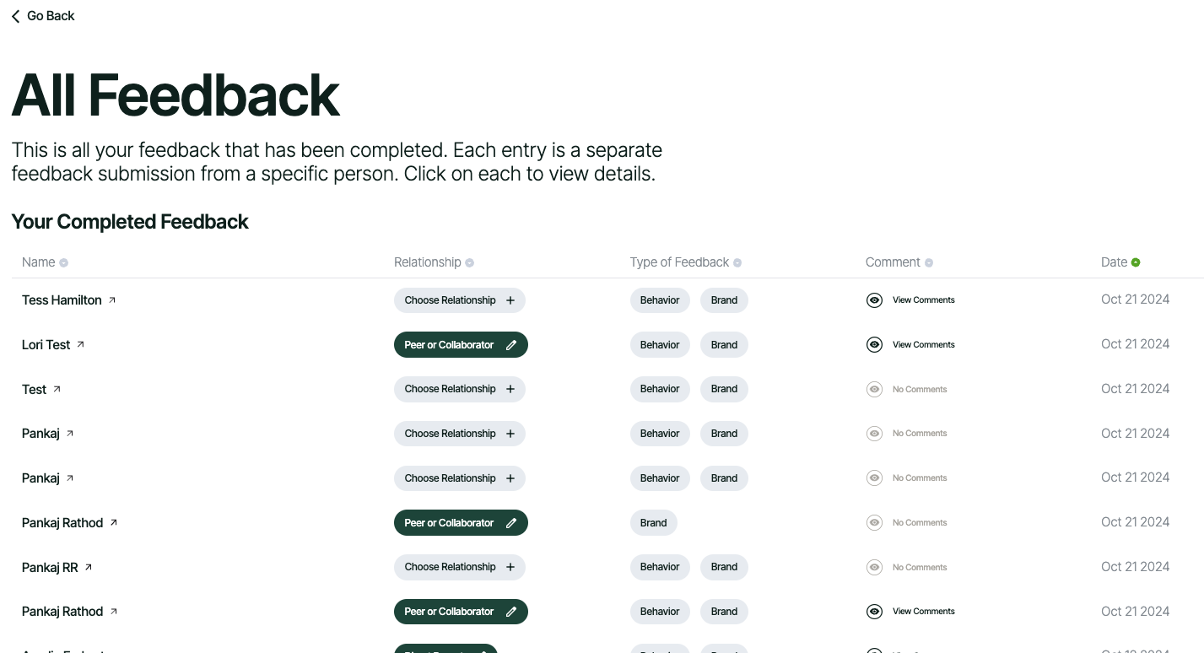Image resolution: width=1204 pixels, height=653 pixels.
Task: Click the arrow icon beside Lori Test
Action: (81, 344)
